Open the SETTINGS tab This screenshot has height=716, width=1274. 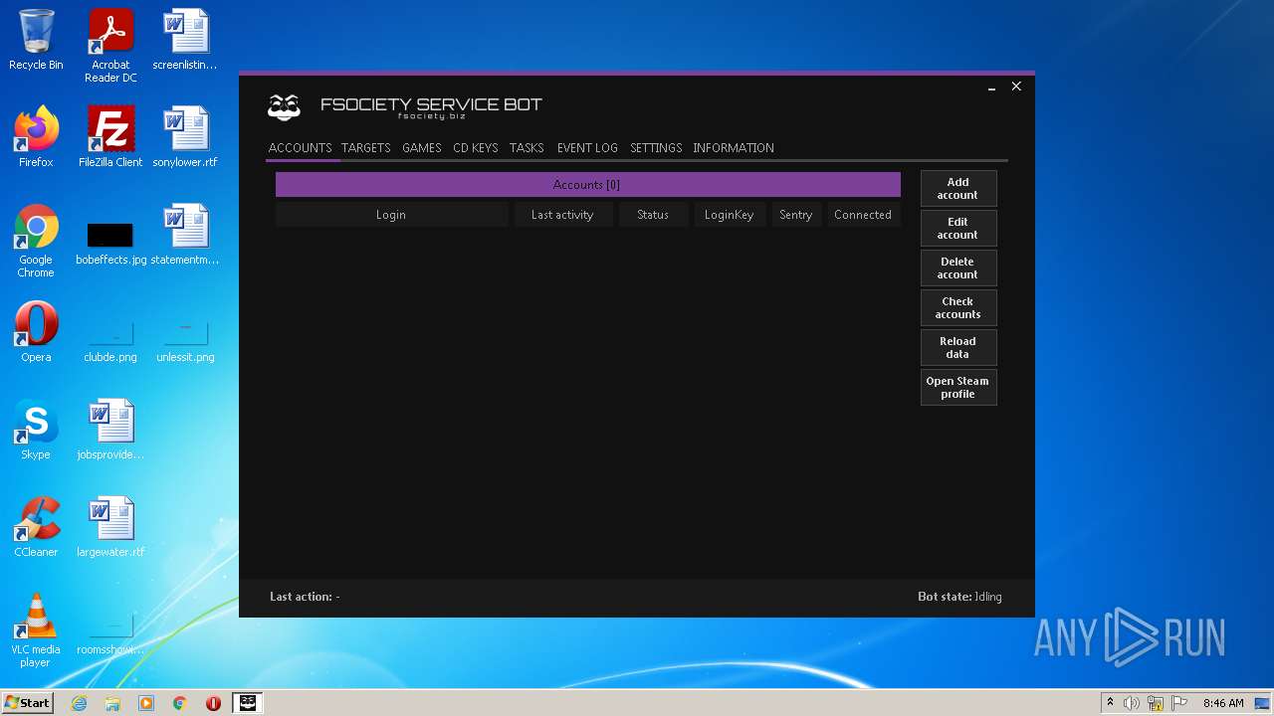pos(656,148)
